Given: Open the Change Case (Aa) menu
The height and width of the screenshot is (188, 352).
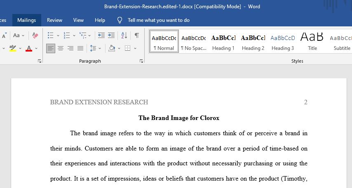Looking at the screenshot, I should tap(19, 35).
